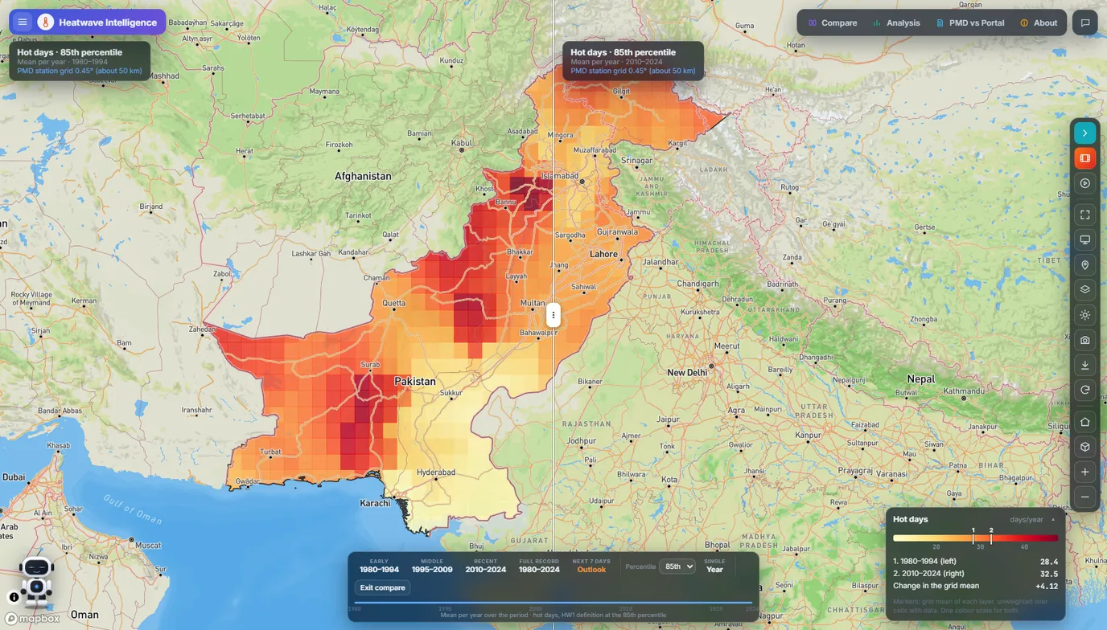Click left 'PMD station grid 0.45°' link
This screenshot has height=630, width=1107.
(x=80, y=71)
